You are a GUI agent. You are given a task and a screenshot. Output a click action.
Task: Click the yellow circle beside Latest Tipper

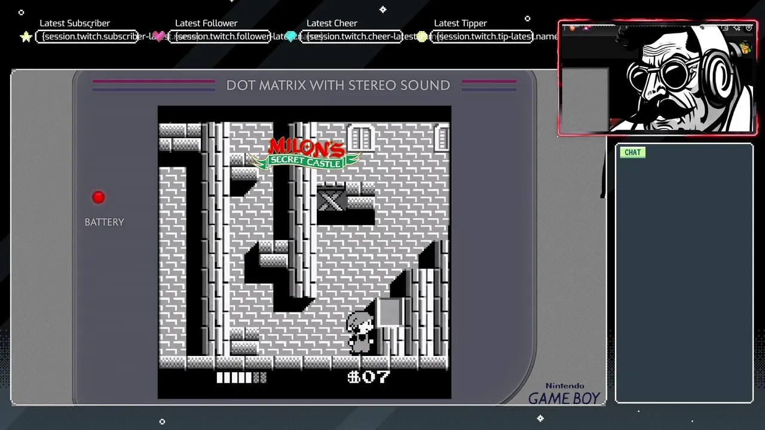pyautogui.click(x=422, y=37)
